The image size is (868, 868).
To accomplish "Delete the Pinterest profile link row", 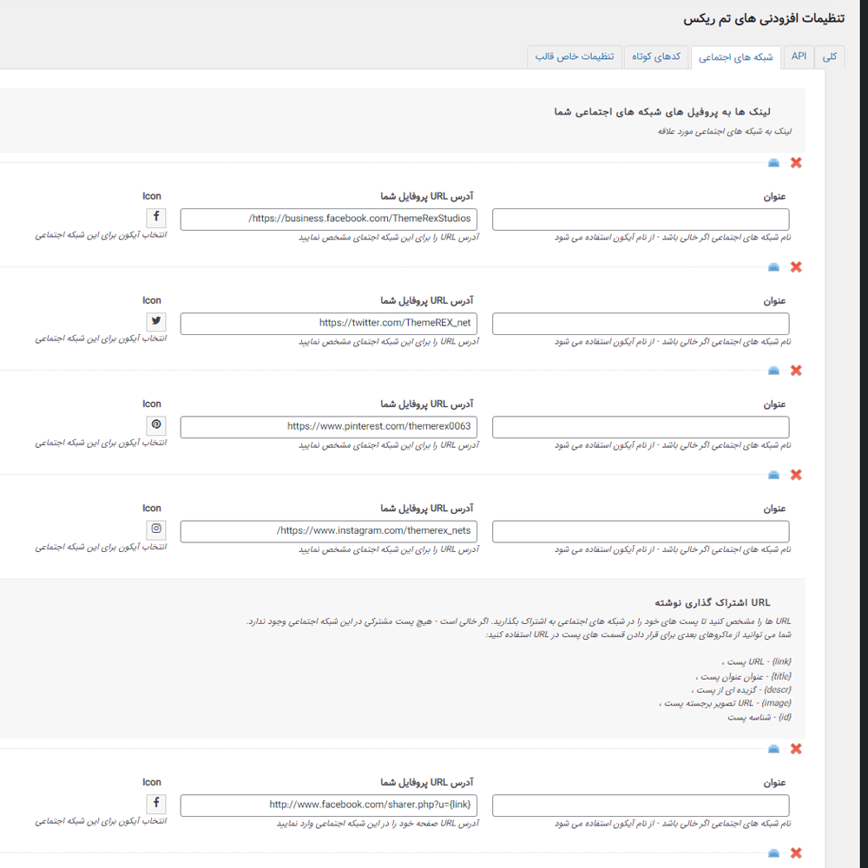I will tap(795, 371).
